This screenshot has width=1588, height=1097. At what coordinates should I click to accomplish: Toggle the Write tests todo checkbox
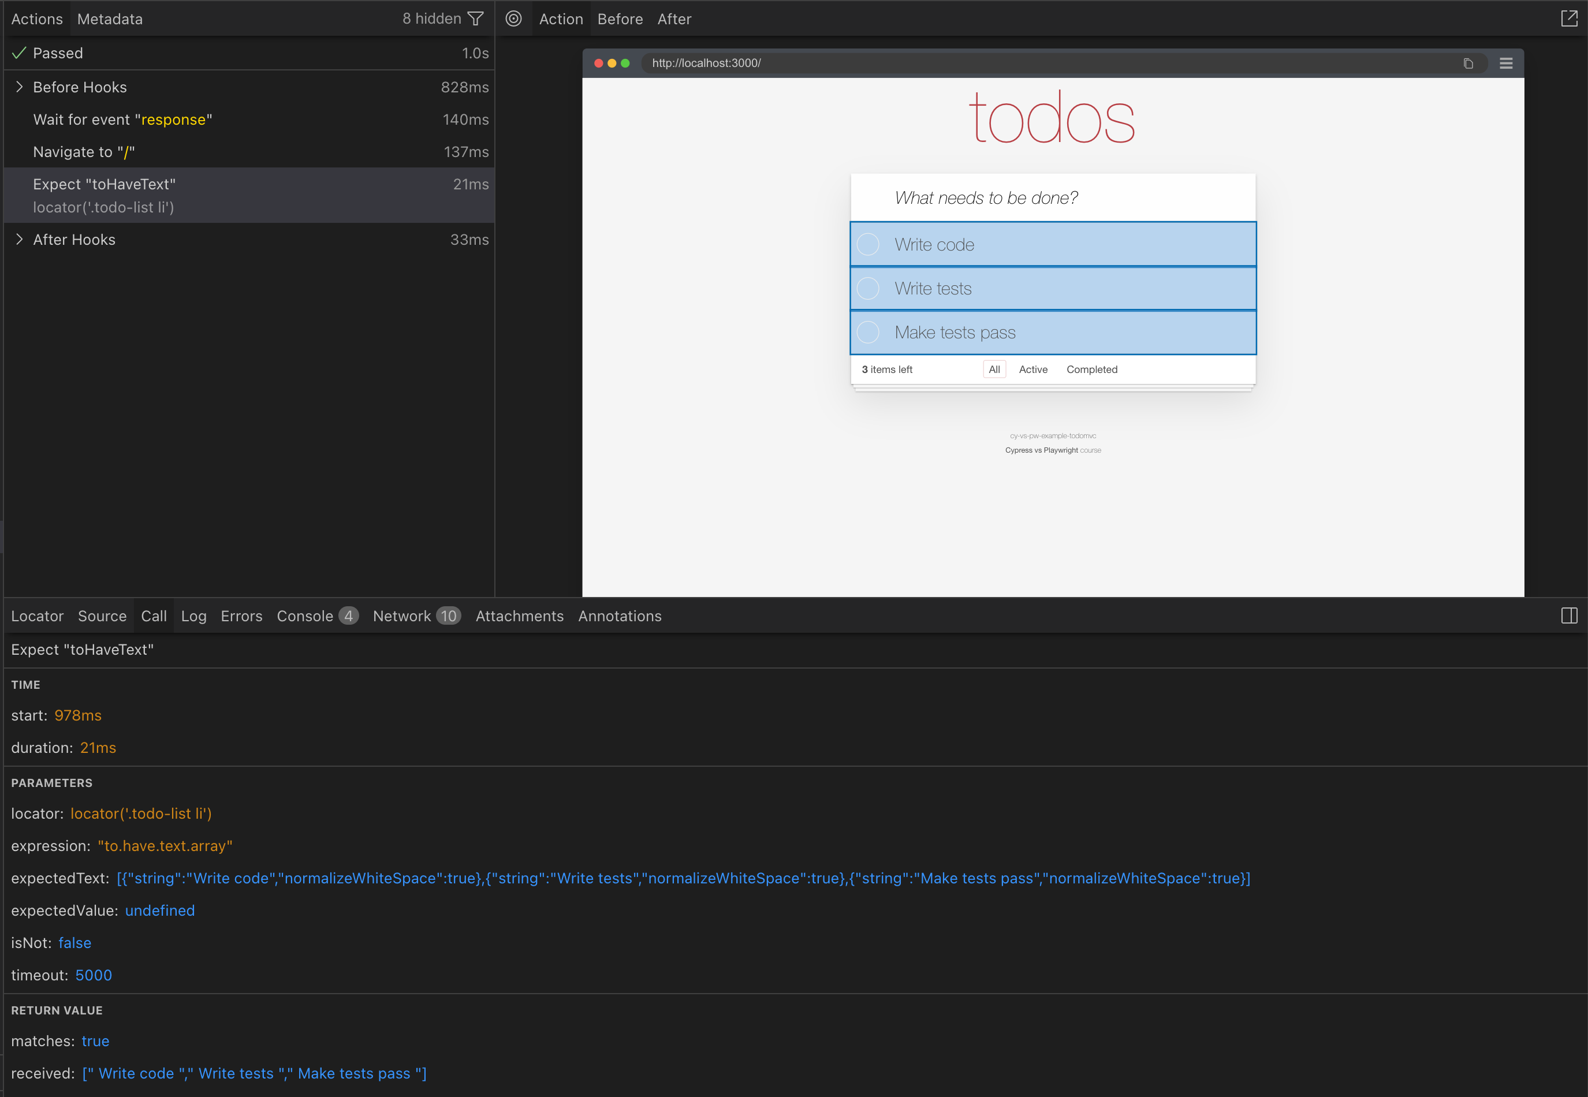(x=868, y=288)
